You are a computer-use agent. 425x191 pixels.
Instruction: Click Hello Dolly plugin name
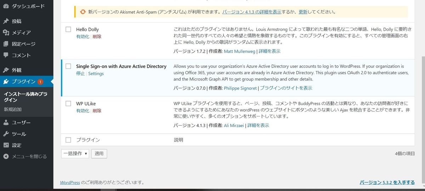point(87,30)
